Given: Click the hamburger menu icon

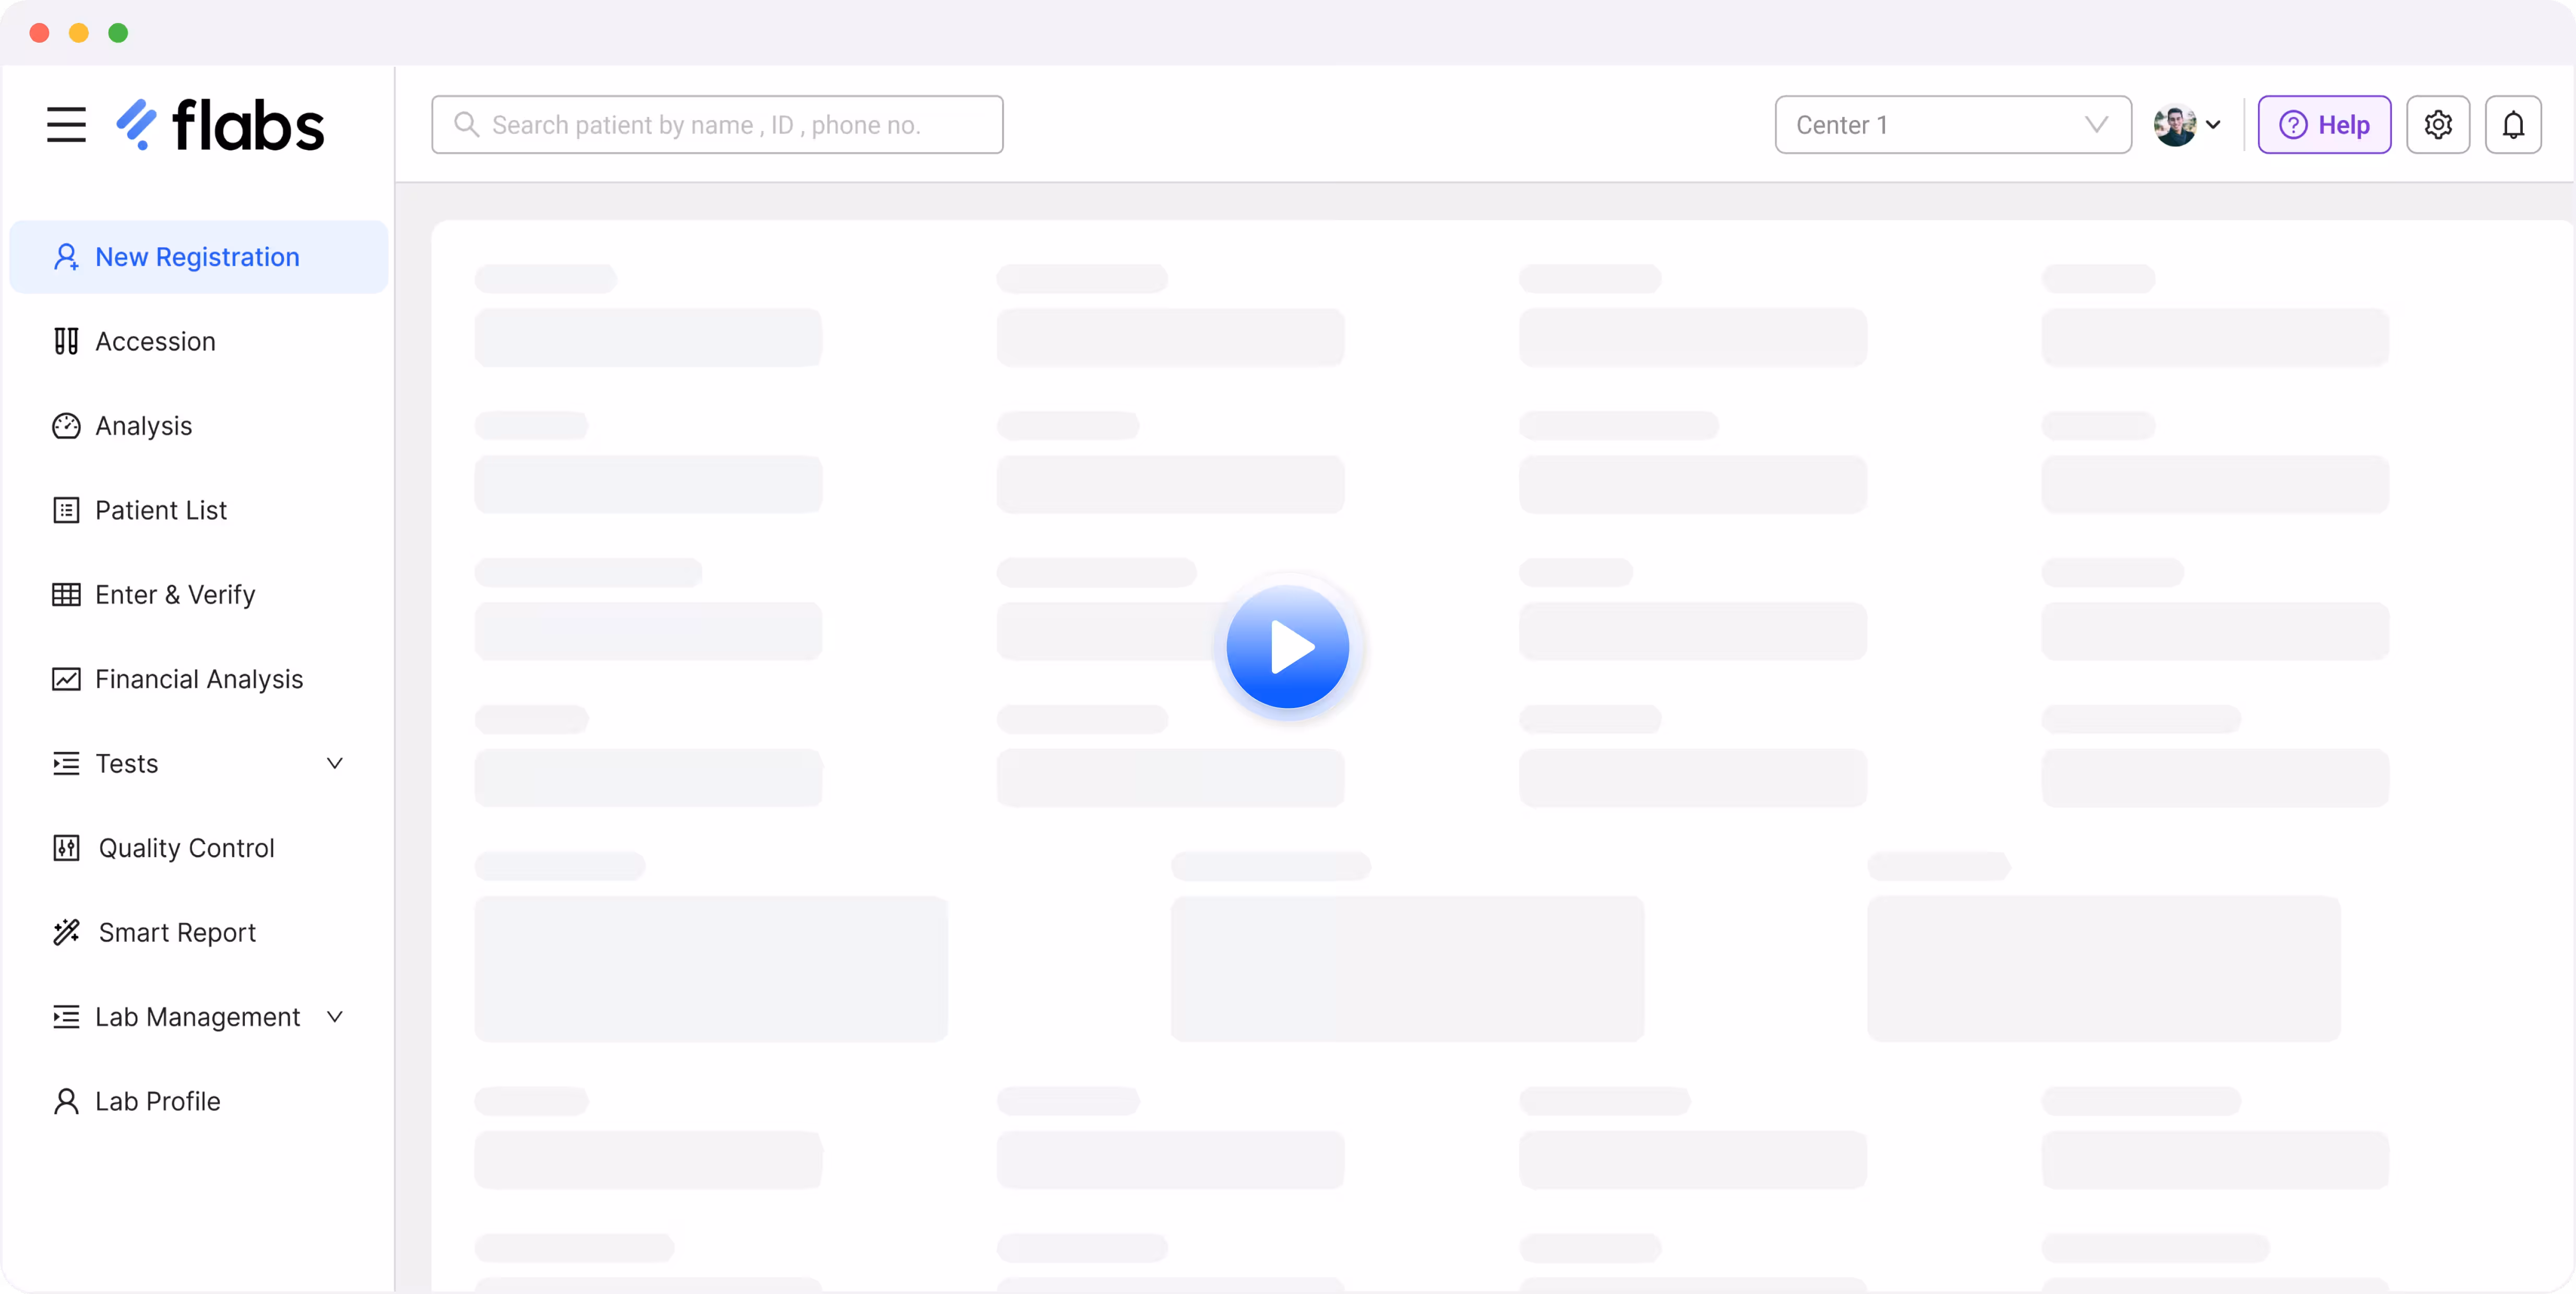Looking at the screenshot, I should [66, 125].
